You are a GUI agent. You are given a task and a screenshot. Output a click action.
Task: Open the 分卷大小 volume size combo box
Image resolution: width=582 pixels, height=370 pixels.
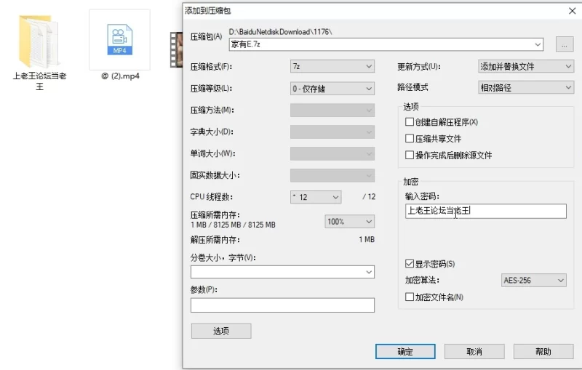pos(282,272)
